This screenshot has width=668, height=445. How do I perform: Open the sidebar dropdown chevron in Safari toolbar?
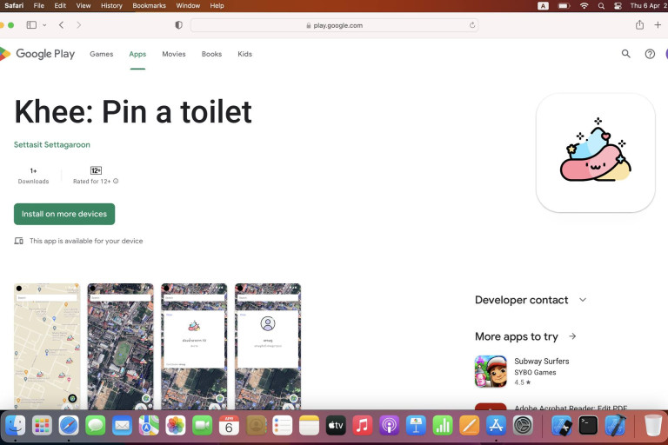click(x=44, y=25)
